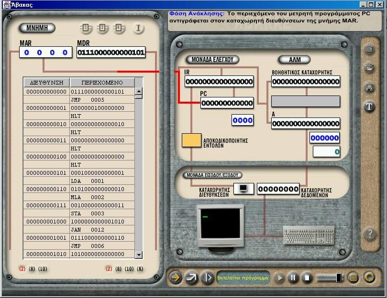This screenshot has height=298, width=387.
Task: Start execution with the play button
Action: pyautogui.click(x=280, y=278)
